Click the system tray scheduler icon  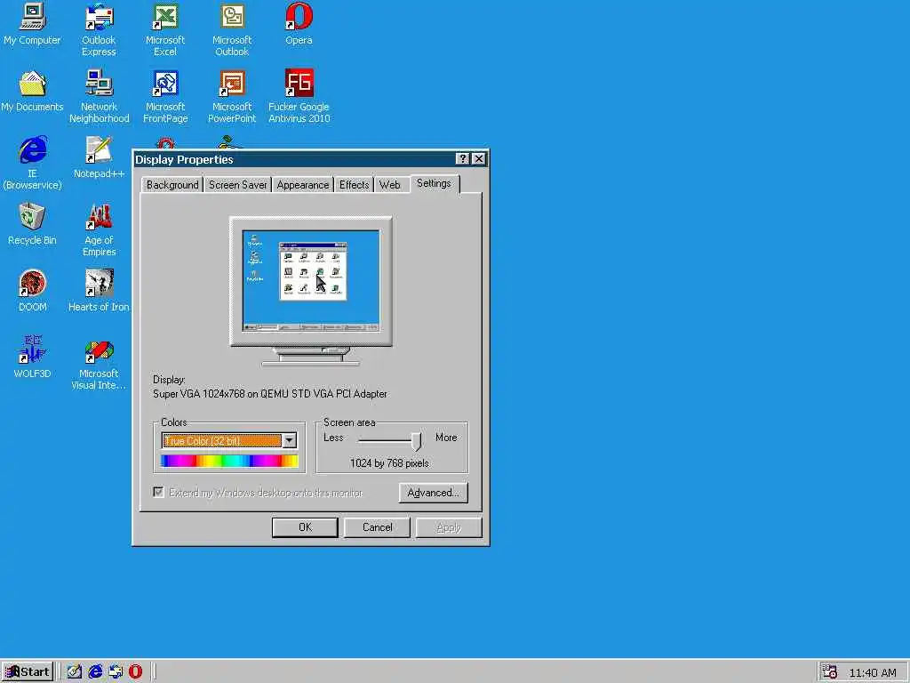[830, 671]
